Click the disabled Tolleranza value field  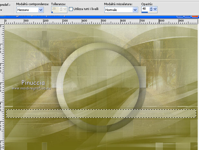[x=55, y=9]
